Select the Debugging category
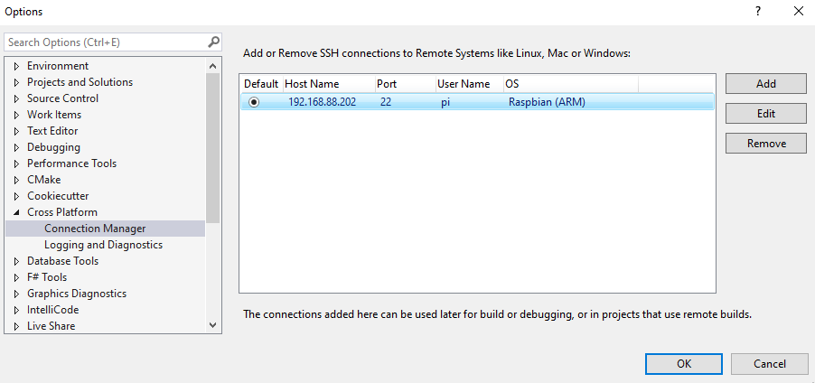The width and height of the screenshot is (815, 383). (53, 147)
